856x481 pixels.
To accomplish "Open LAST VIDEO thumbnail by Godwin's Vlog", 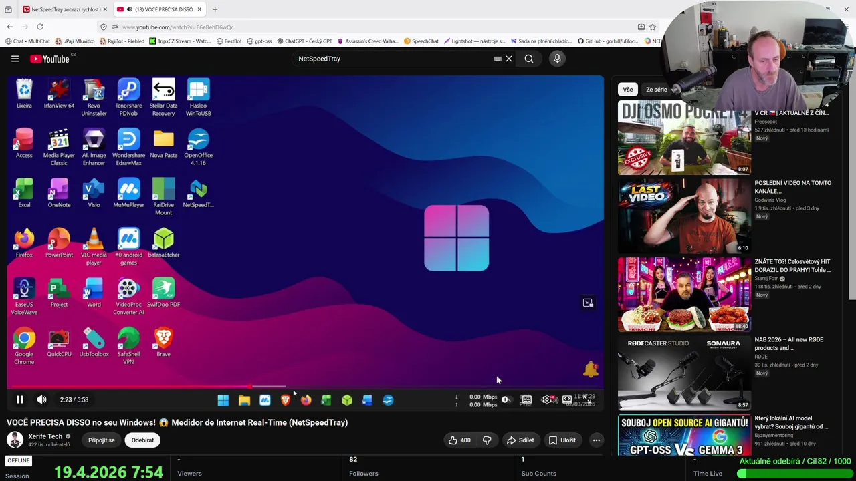I will [x=684, y=216].
